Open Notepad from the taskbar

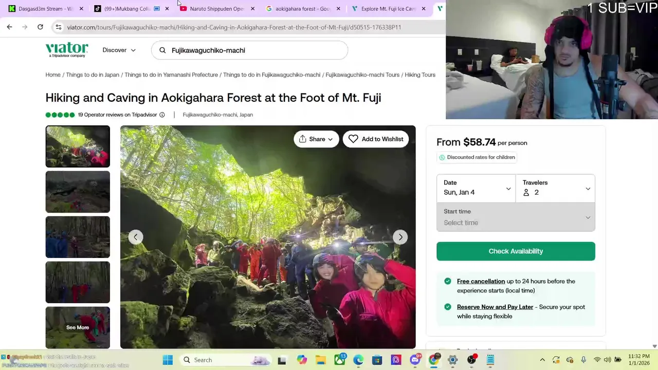[x=490, y=360]
